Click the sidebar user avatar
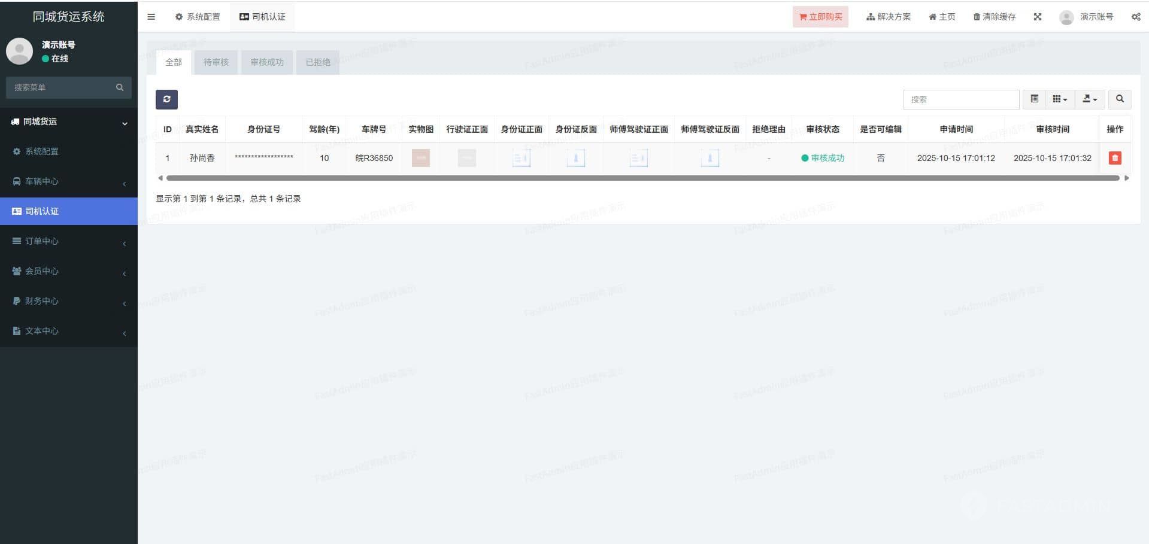This screenshot has width=1149, height=544. (19, 51)
